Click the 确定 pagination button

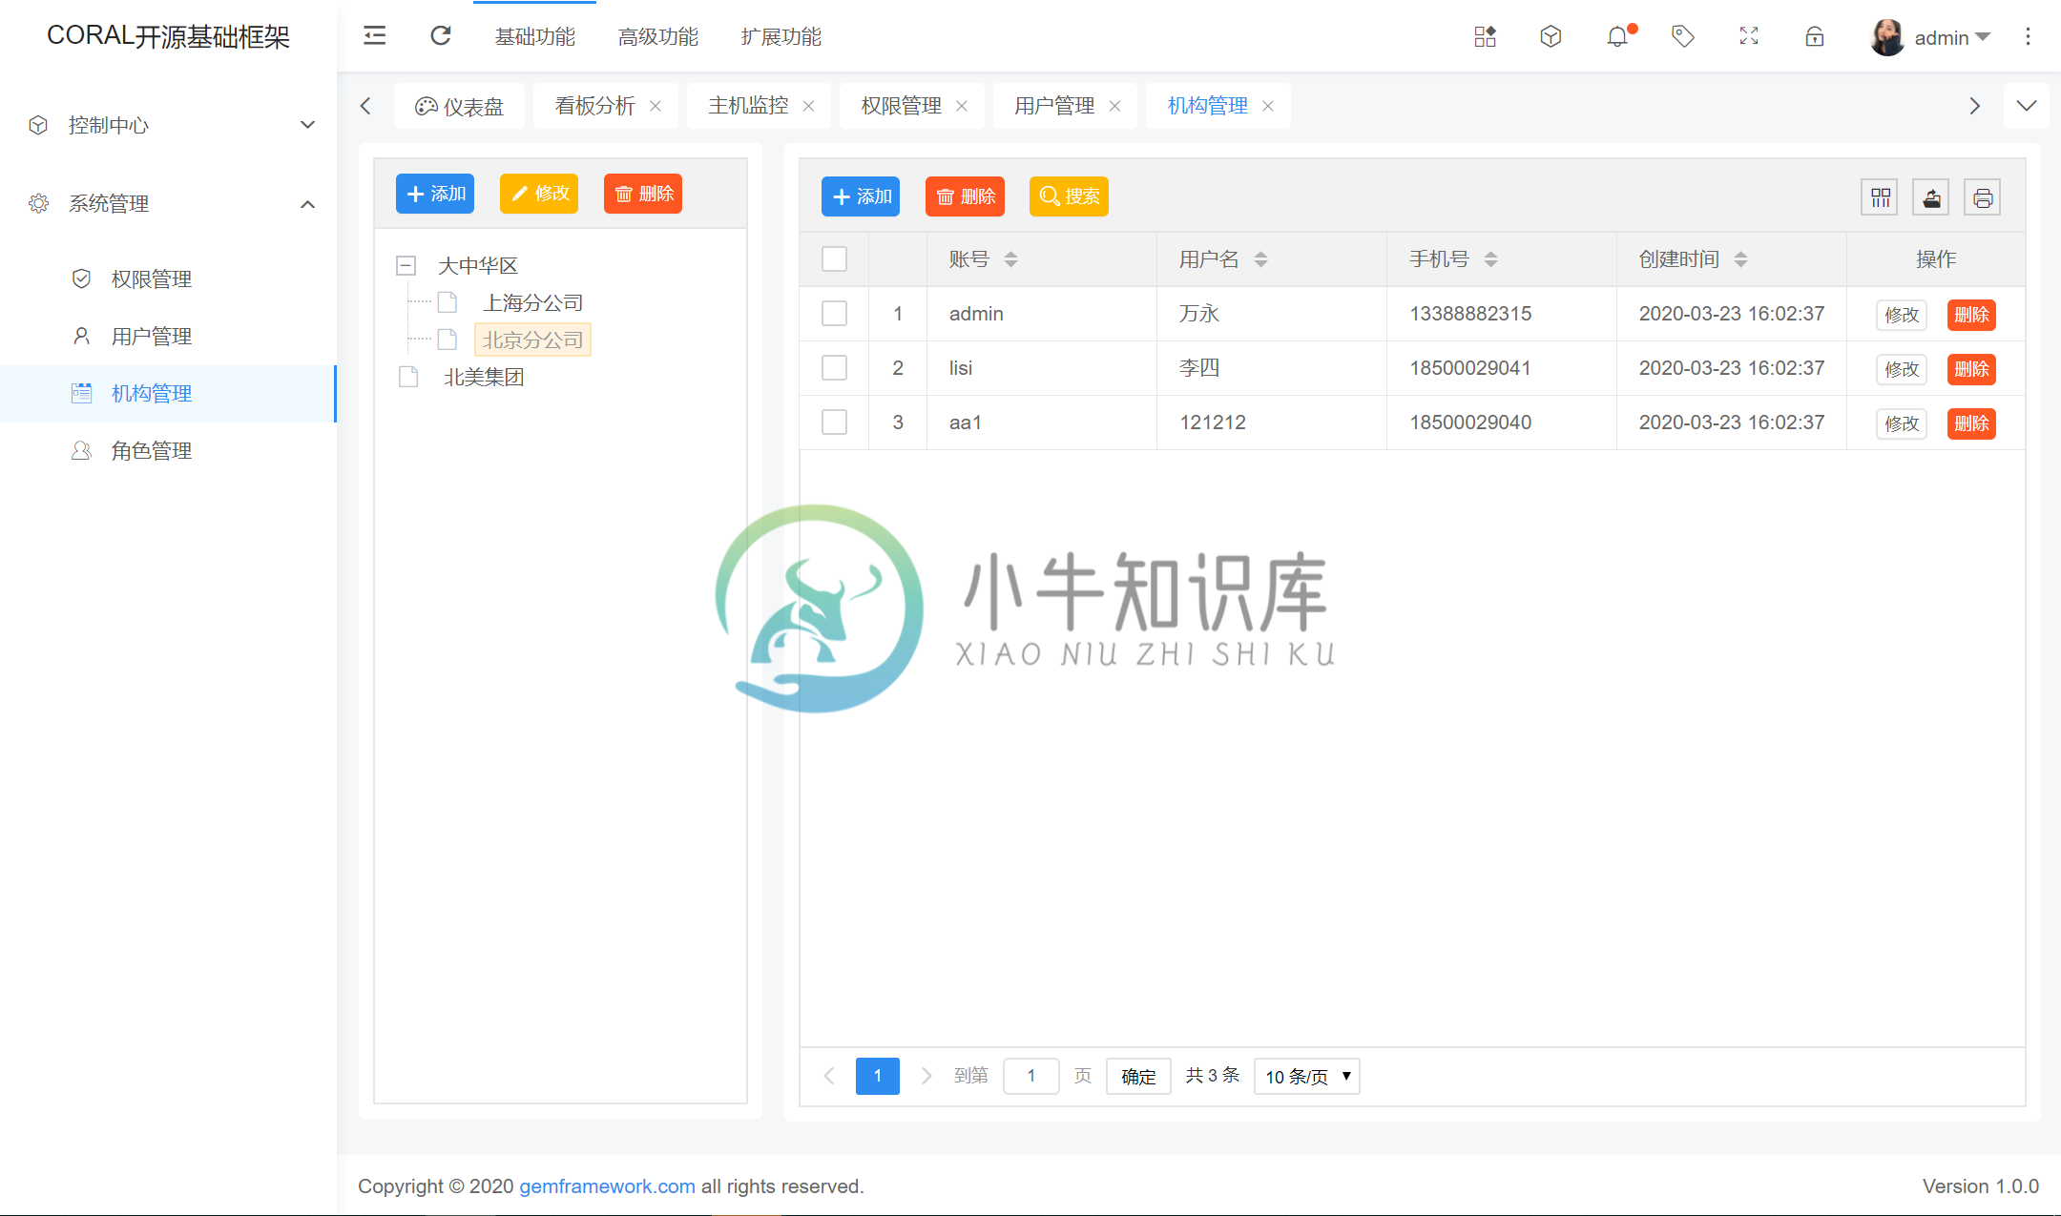(x=1138, y=1076)
